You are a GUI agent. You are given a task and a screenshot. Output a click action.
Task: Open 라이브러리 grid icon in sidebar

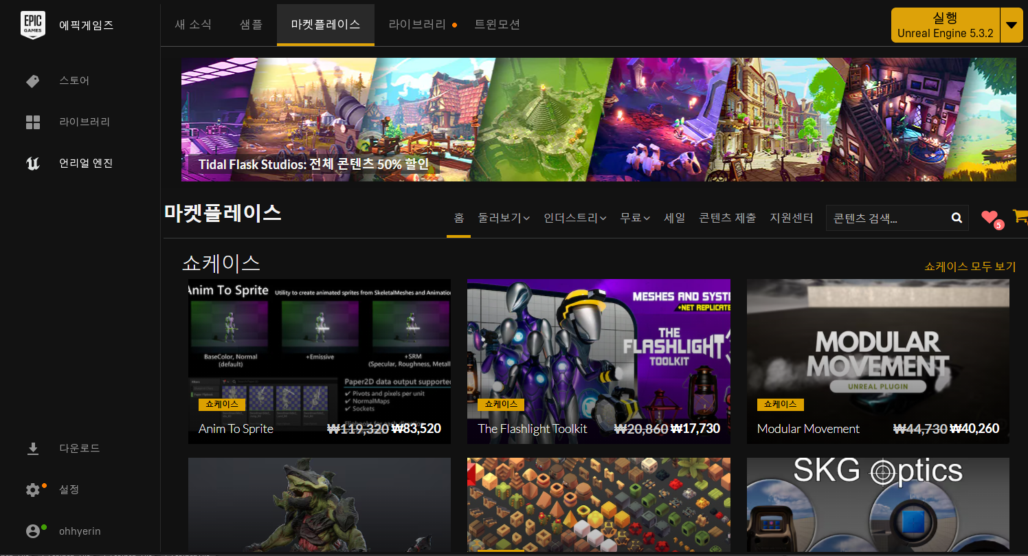(x=33, y=122)
